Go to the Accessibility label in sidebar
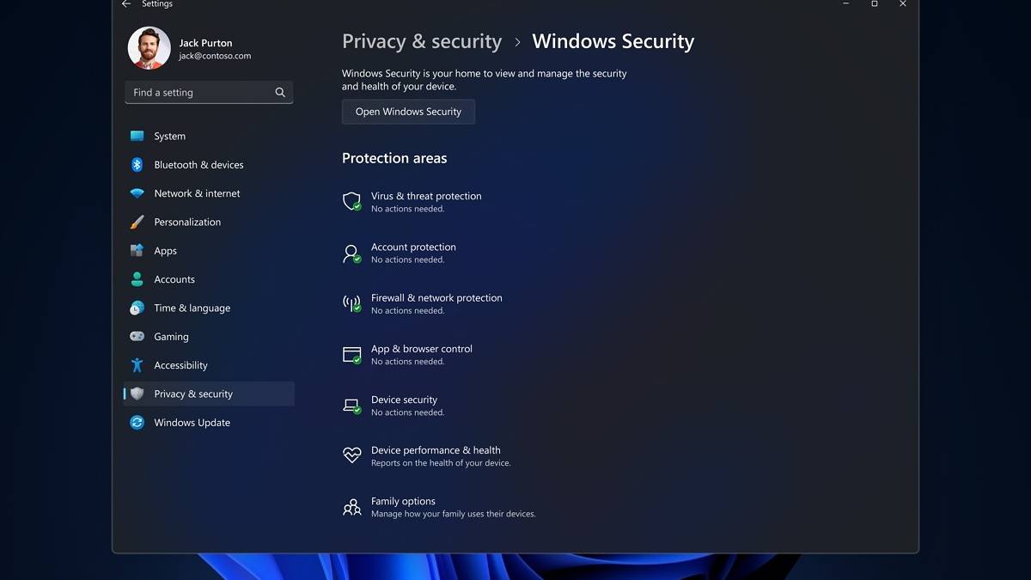Screen dimensions: 1031x580 180,365
